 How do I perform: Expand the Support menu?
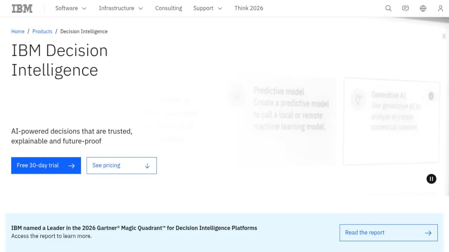(207, 8)
